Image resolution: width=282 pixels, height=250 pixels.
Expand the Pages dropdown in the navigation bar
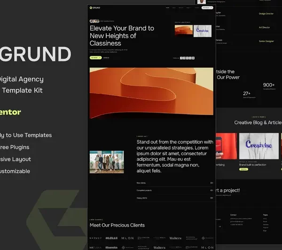pyautogui.click(x=188, y=8)
